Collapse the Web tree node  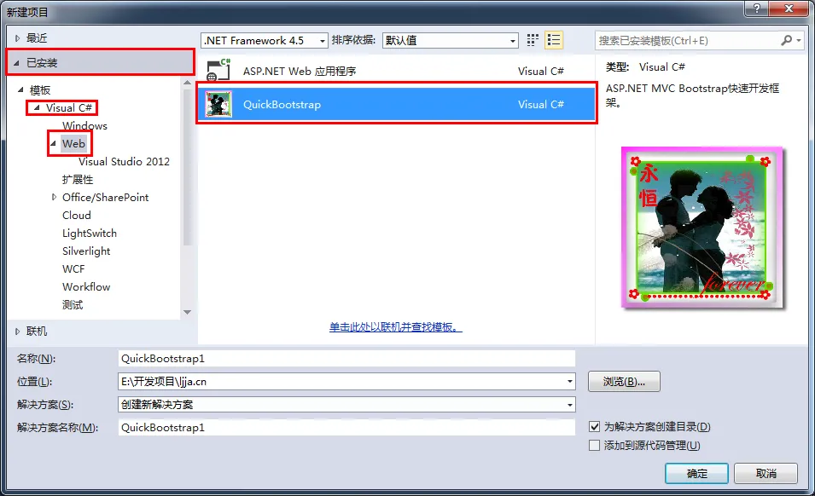click(x=53, y=143)
